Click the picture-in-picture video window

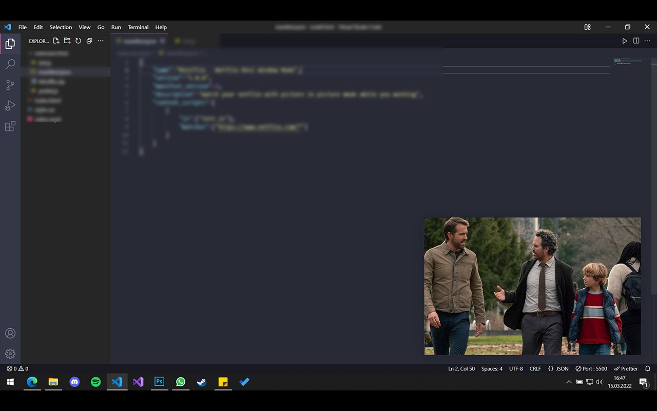532,286
